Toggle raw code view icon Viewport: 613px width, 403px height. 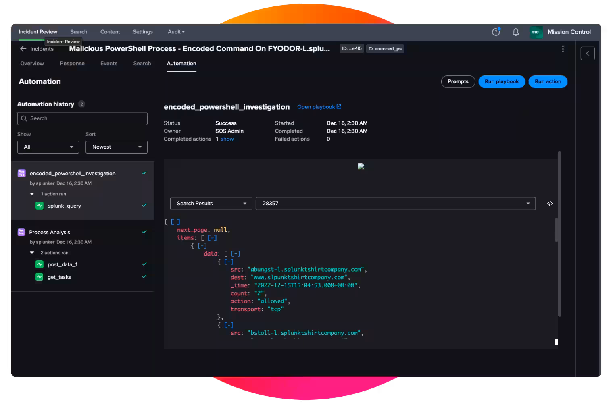click(x=549, y=204)
